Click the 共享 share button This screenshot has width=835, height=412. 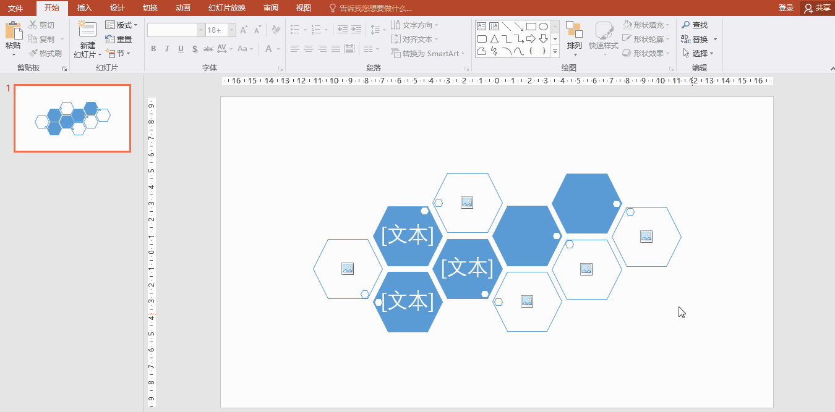(x=817, y=8)
